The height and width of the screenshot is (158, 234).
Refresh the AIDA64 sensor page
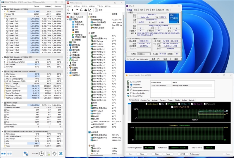point(81,10)
